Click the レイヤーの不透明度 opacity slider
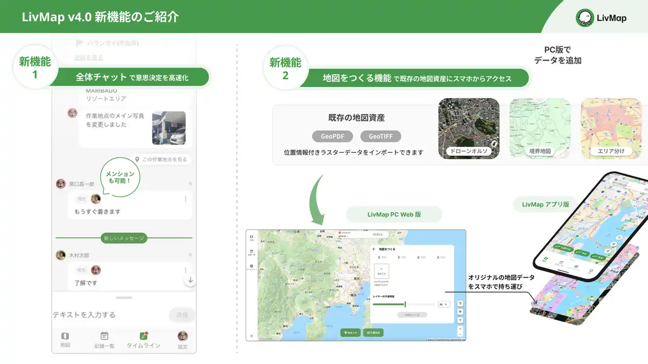The height and width of the screenshot is (364, 648). click(405, 304)
